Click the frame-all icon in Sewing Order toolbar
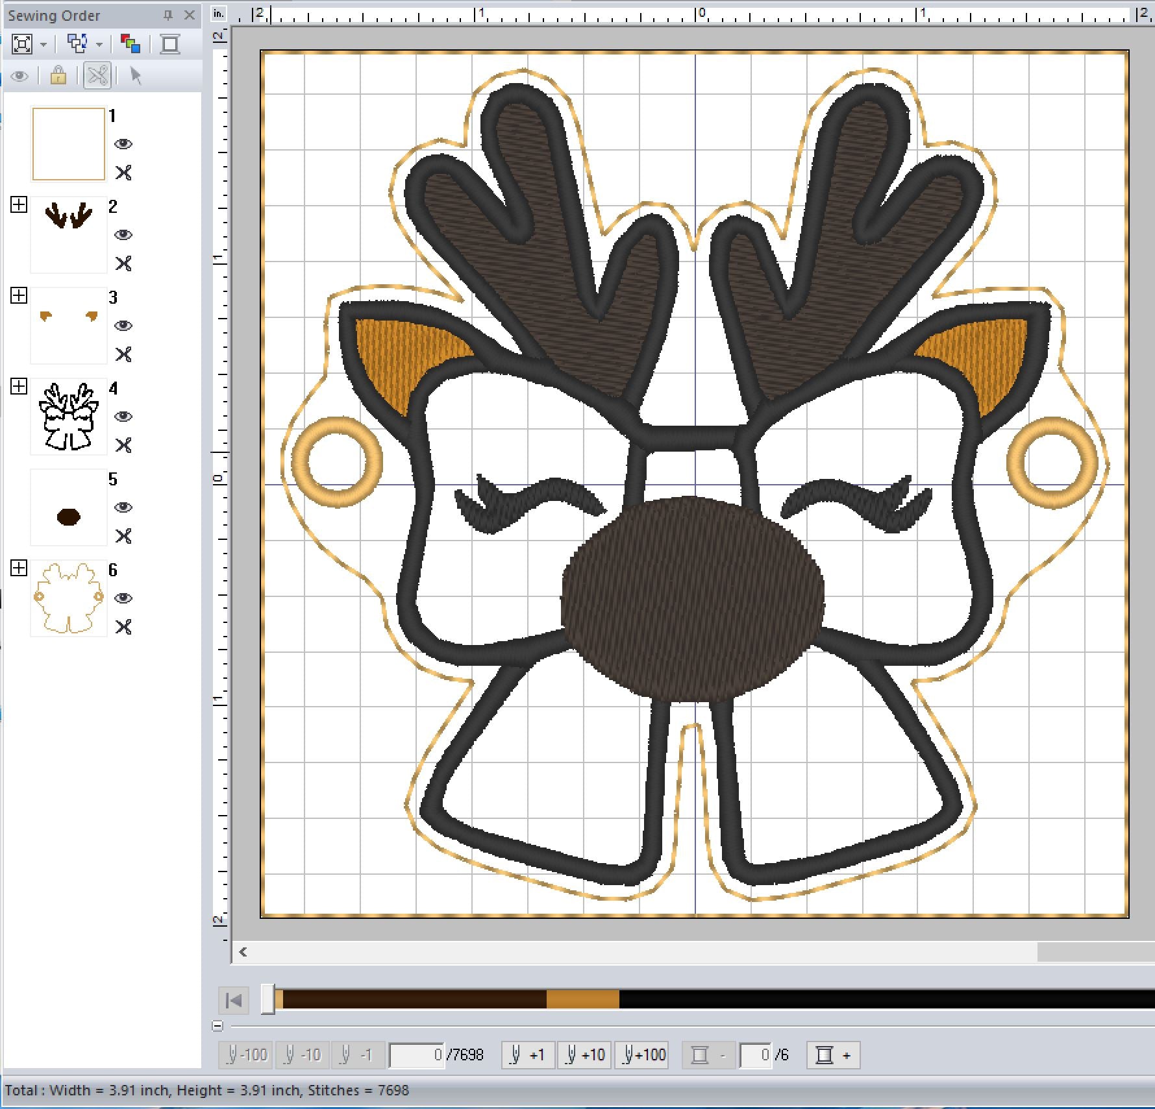Screen dimensions: 1155x1109 coord(22,44)
